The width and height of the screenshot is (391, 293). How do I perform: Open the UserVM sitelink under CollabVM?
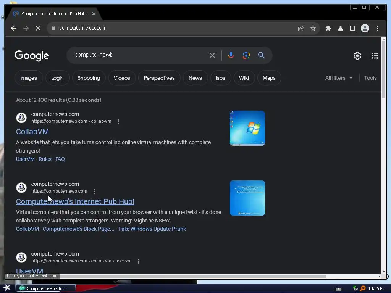[x=25, y=159]
